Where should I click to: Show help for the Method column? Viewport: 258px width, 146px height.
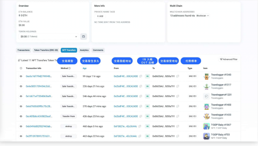point(69,68)
